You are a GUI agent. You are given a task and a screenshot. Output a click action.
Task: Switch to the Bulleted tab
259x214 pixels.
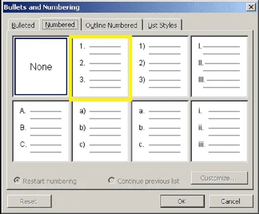point(23,25)
